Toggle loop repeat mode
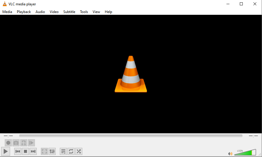Image resolution: width=262 pixels, height=157 pixels. pos(71,151)
